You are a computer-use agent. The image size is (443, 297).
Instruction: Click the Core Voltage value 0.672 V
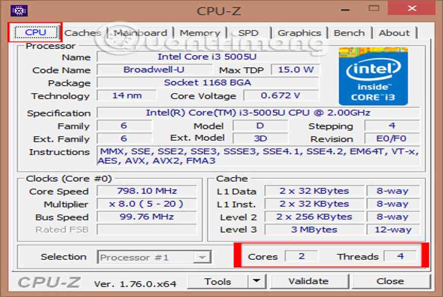point(281,96)
